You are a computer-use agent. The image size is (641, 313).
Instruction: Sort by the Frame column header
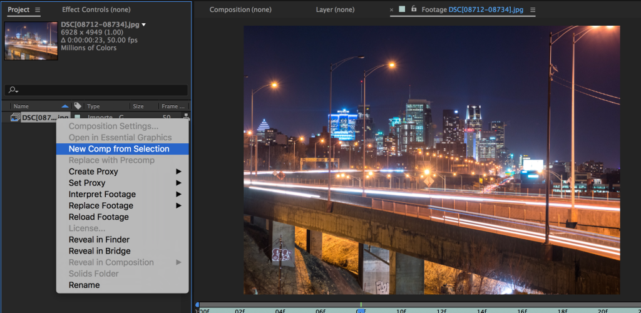click(x=173, y=106)
